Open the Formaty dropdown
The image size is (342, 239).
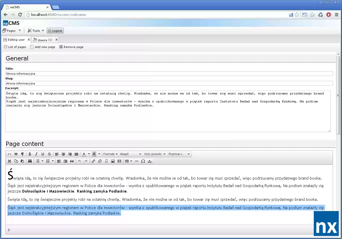(x=110, y=154)
